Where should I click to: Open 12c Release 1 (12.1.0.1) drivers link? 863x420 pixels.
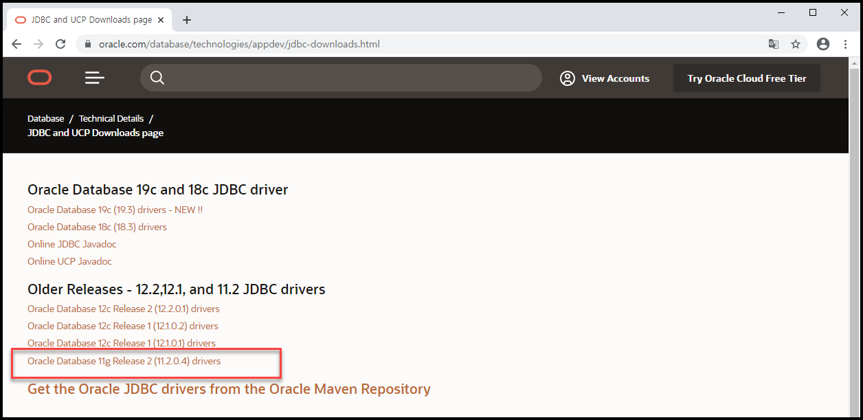click(122, 343)
